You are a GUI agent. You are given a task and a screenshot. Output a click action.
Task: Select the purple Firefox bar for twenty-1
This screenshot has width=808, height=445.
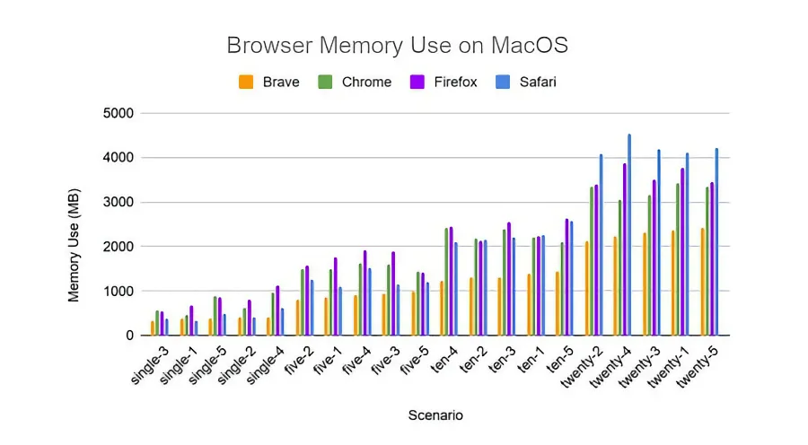[x=682, y=252]
